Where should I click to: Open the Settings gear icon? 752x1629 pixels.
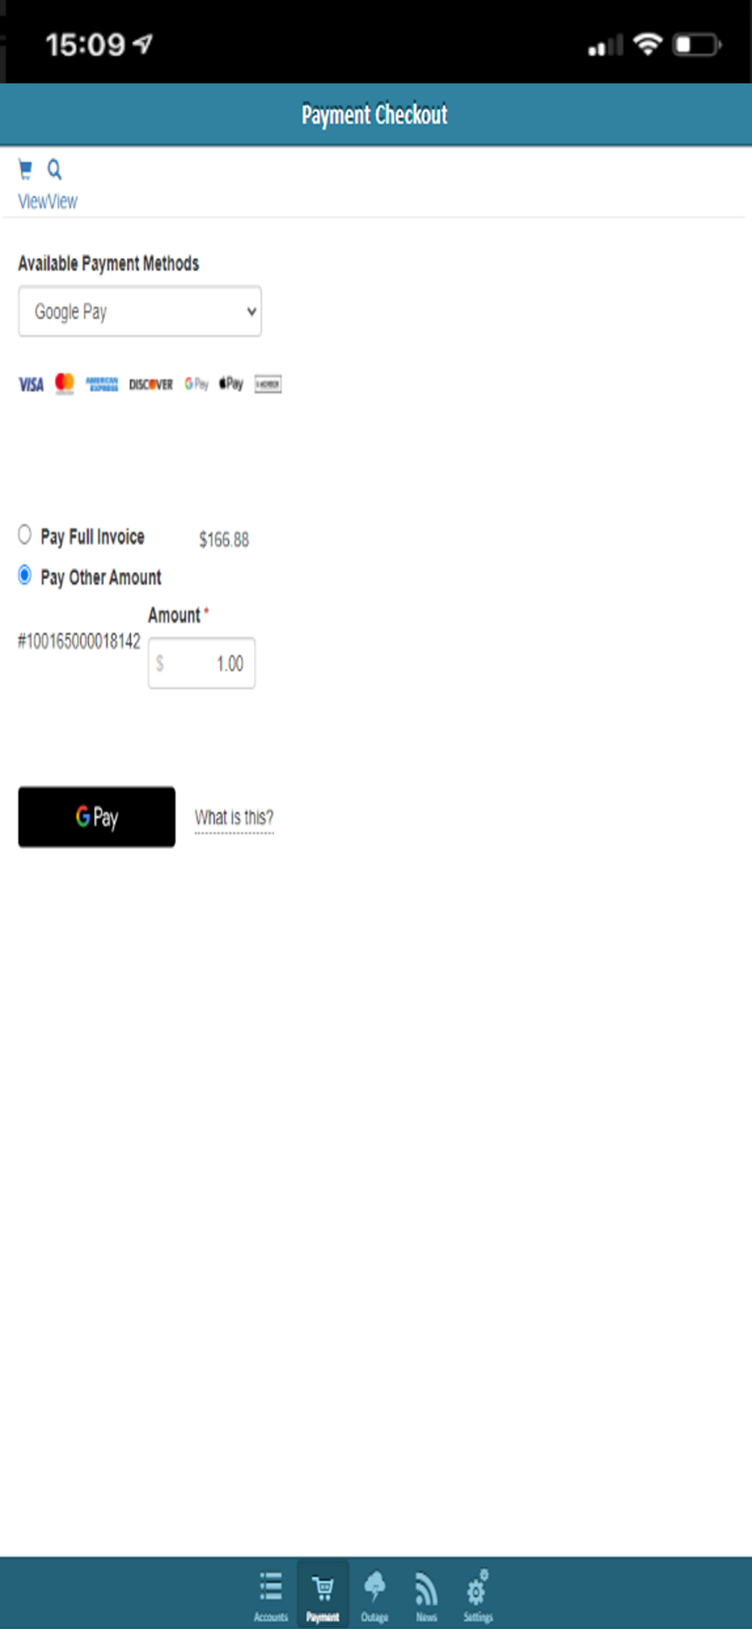478,1595
